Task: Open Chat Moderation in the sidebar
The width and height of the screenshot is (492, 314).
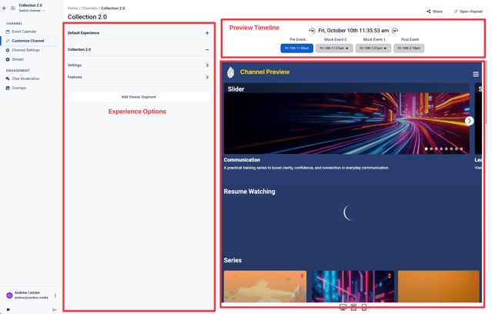Action: point(25,78)
